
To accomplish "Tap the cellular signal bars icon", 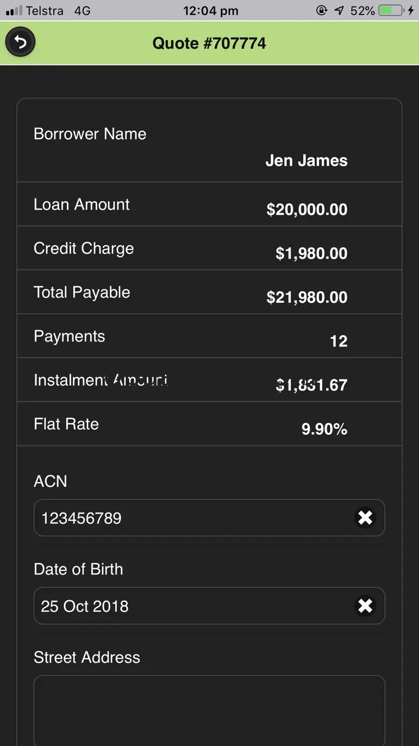I will pos(14,10).
